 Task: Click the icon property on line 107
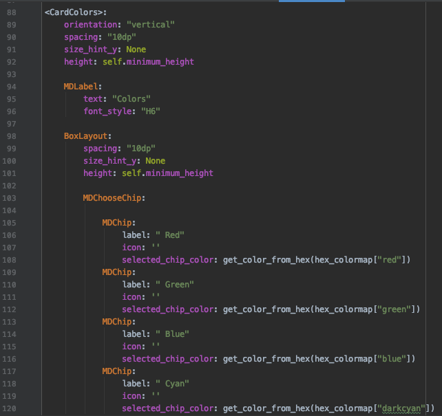coord(131,248)
